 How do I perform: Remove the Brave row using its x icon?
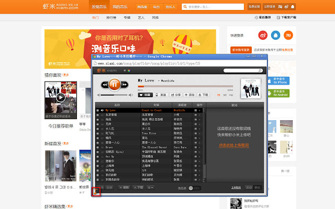(199, 147)
